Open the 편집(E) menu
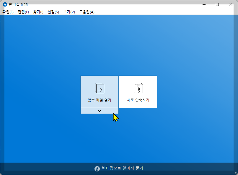 click(x=23, y=12)
